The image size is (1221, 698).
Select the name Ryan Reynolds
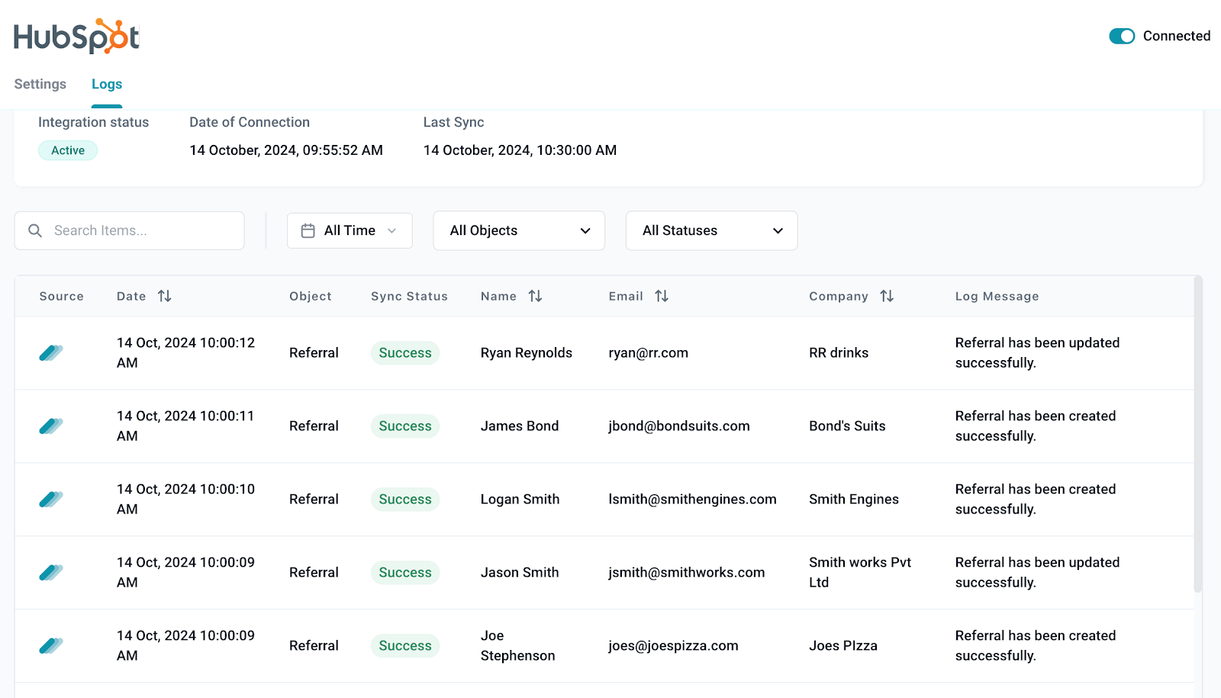point(527,352)
